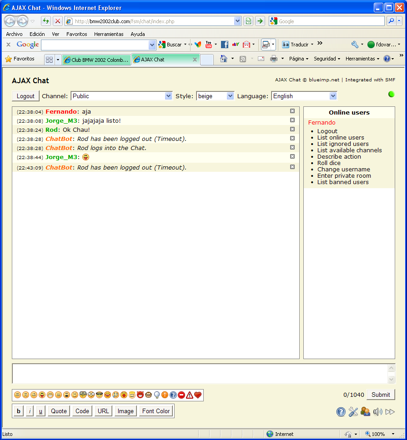Viewport: 407px width, 440px height.
Task: Open the zoom level 100% dropdown
Action: point(393,434)
